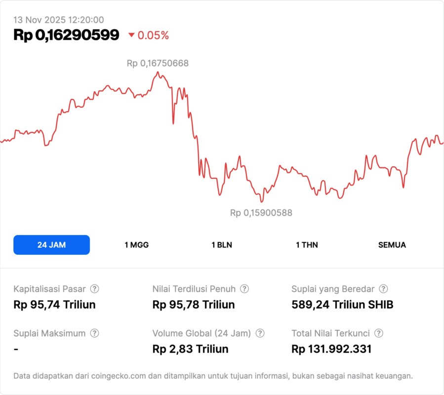Switch chart to 1 MGG range

click(x=136, y=245)
